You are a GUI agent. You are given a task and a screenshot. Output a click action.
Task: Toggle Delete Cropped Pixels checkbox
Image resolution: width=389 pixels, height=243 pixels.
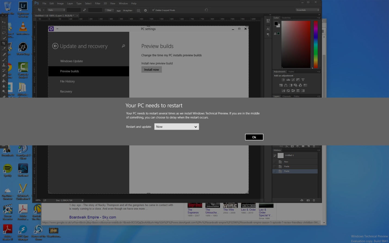153,10
